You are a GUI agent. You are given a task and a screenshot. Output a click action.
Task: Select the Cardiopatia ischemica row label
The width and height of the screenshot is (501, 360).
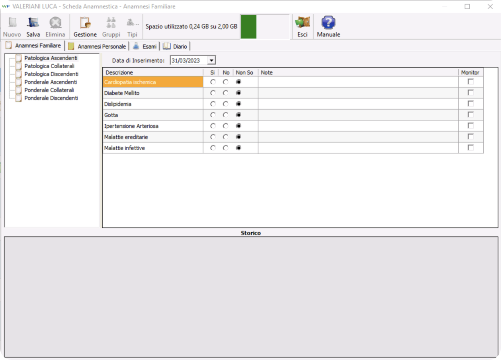point(153,82)
